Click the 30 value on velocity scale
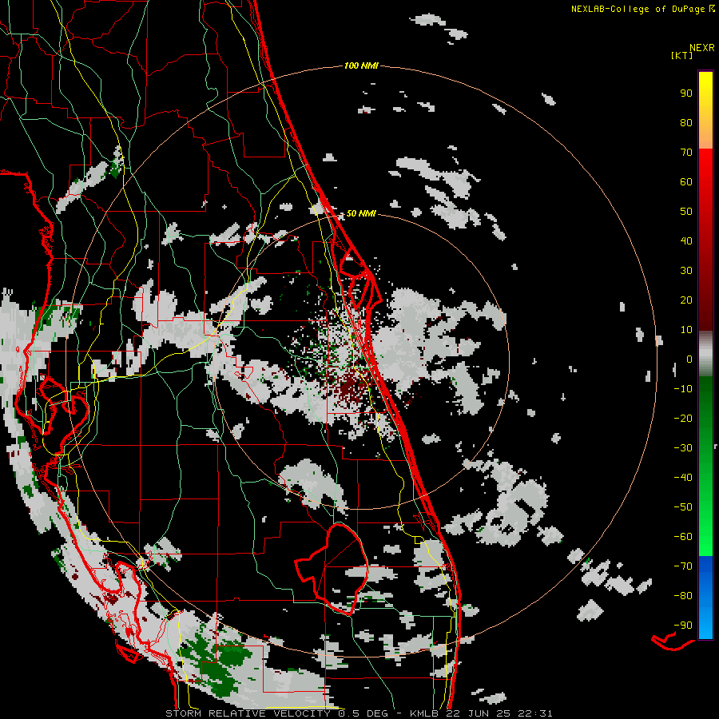 pos(686,271)
